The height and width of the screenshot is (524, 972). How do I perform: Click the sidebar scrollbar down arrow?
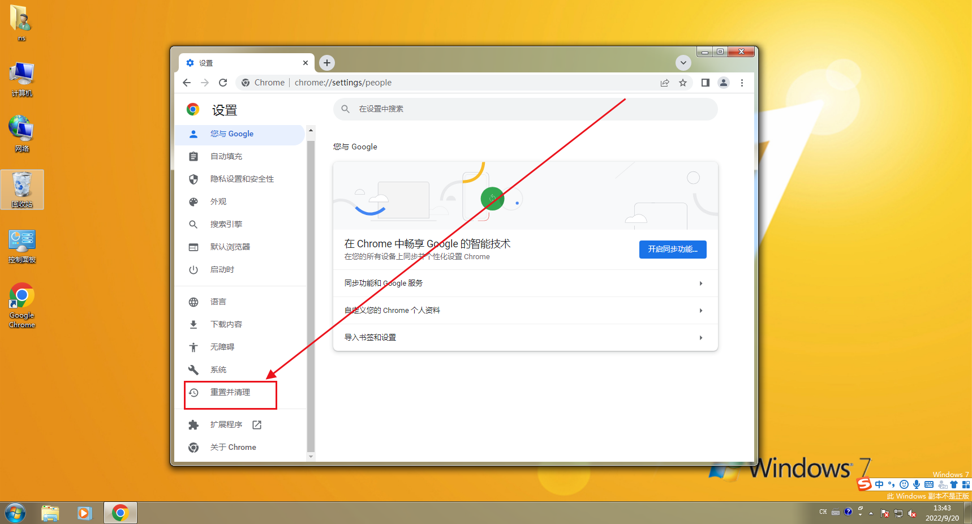click(311, 456)
